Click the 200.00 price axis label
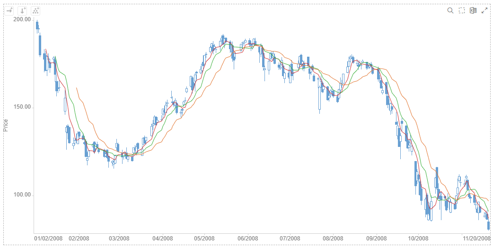Viewport: 493px width, 248px height. tap(22, 19)
